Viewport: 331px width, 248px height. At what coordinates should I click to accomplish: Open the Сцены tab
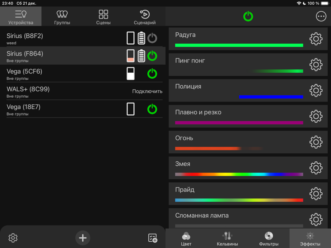pos(103,17)
